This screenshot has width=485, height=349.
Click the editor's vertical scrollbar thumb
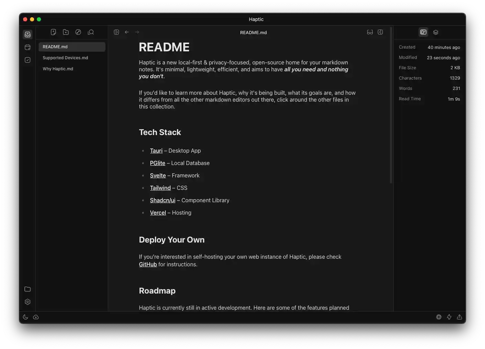pos(391,105)
